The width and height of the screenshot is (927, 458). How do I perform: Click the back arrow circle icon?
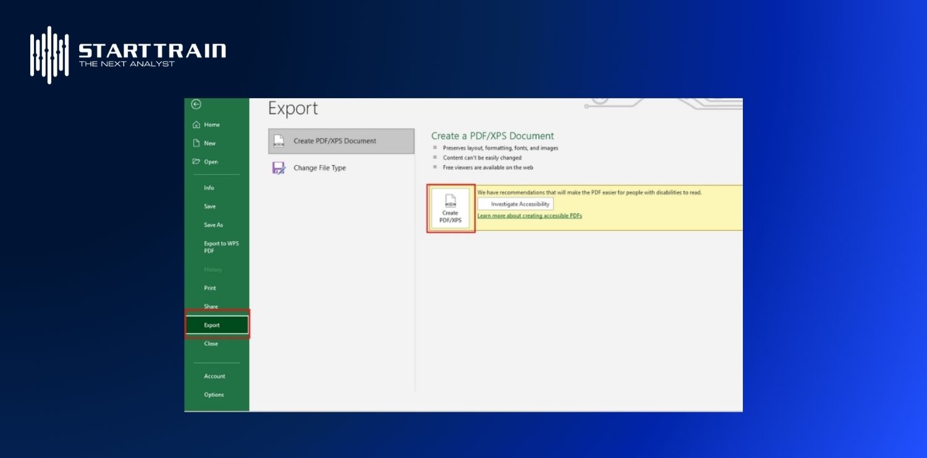[x=196, y=104]
